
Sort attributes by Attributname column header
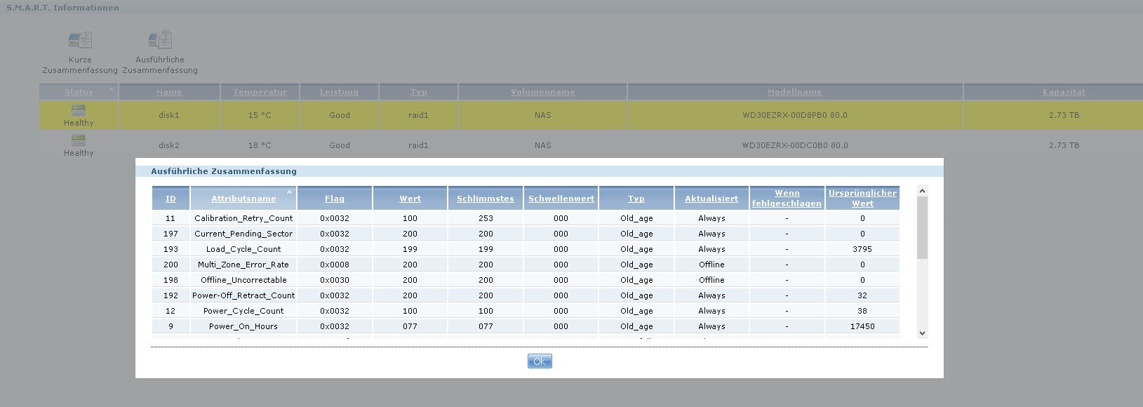(x=243, y=199)
